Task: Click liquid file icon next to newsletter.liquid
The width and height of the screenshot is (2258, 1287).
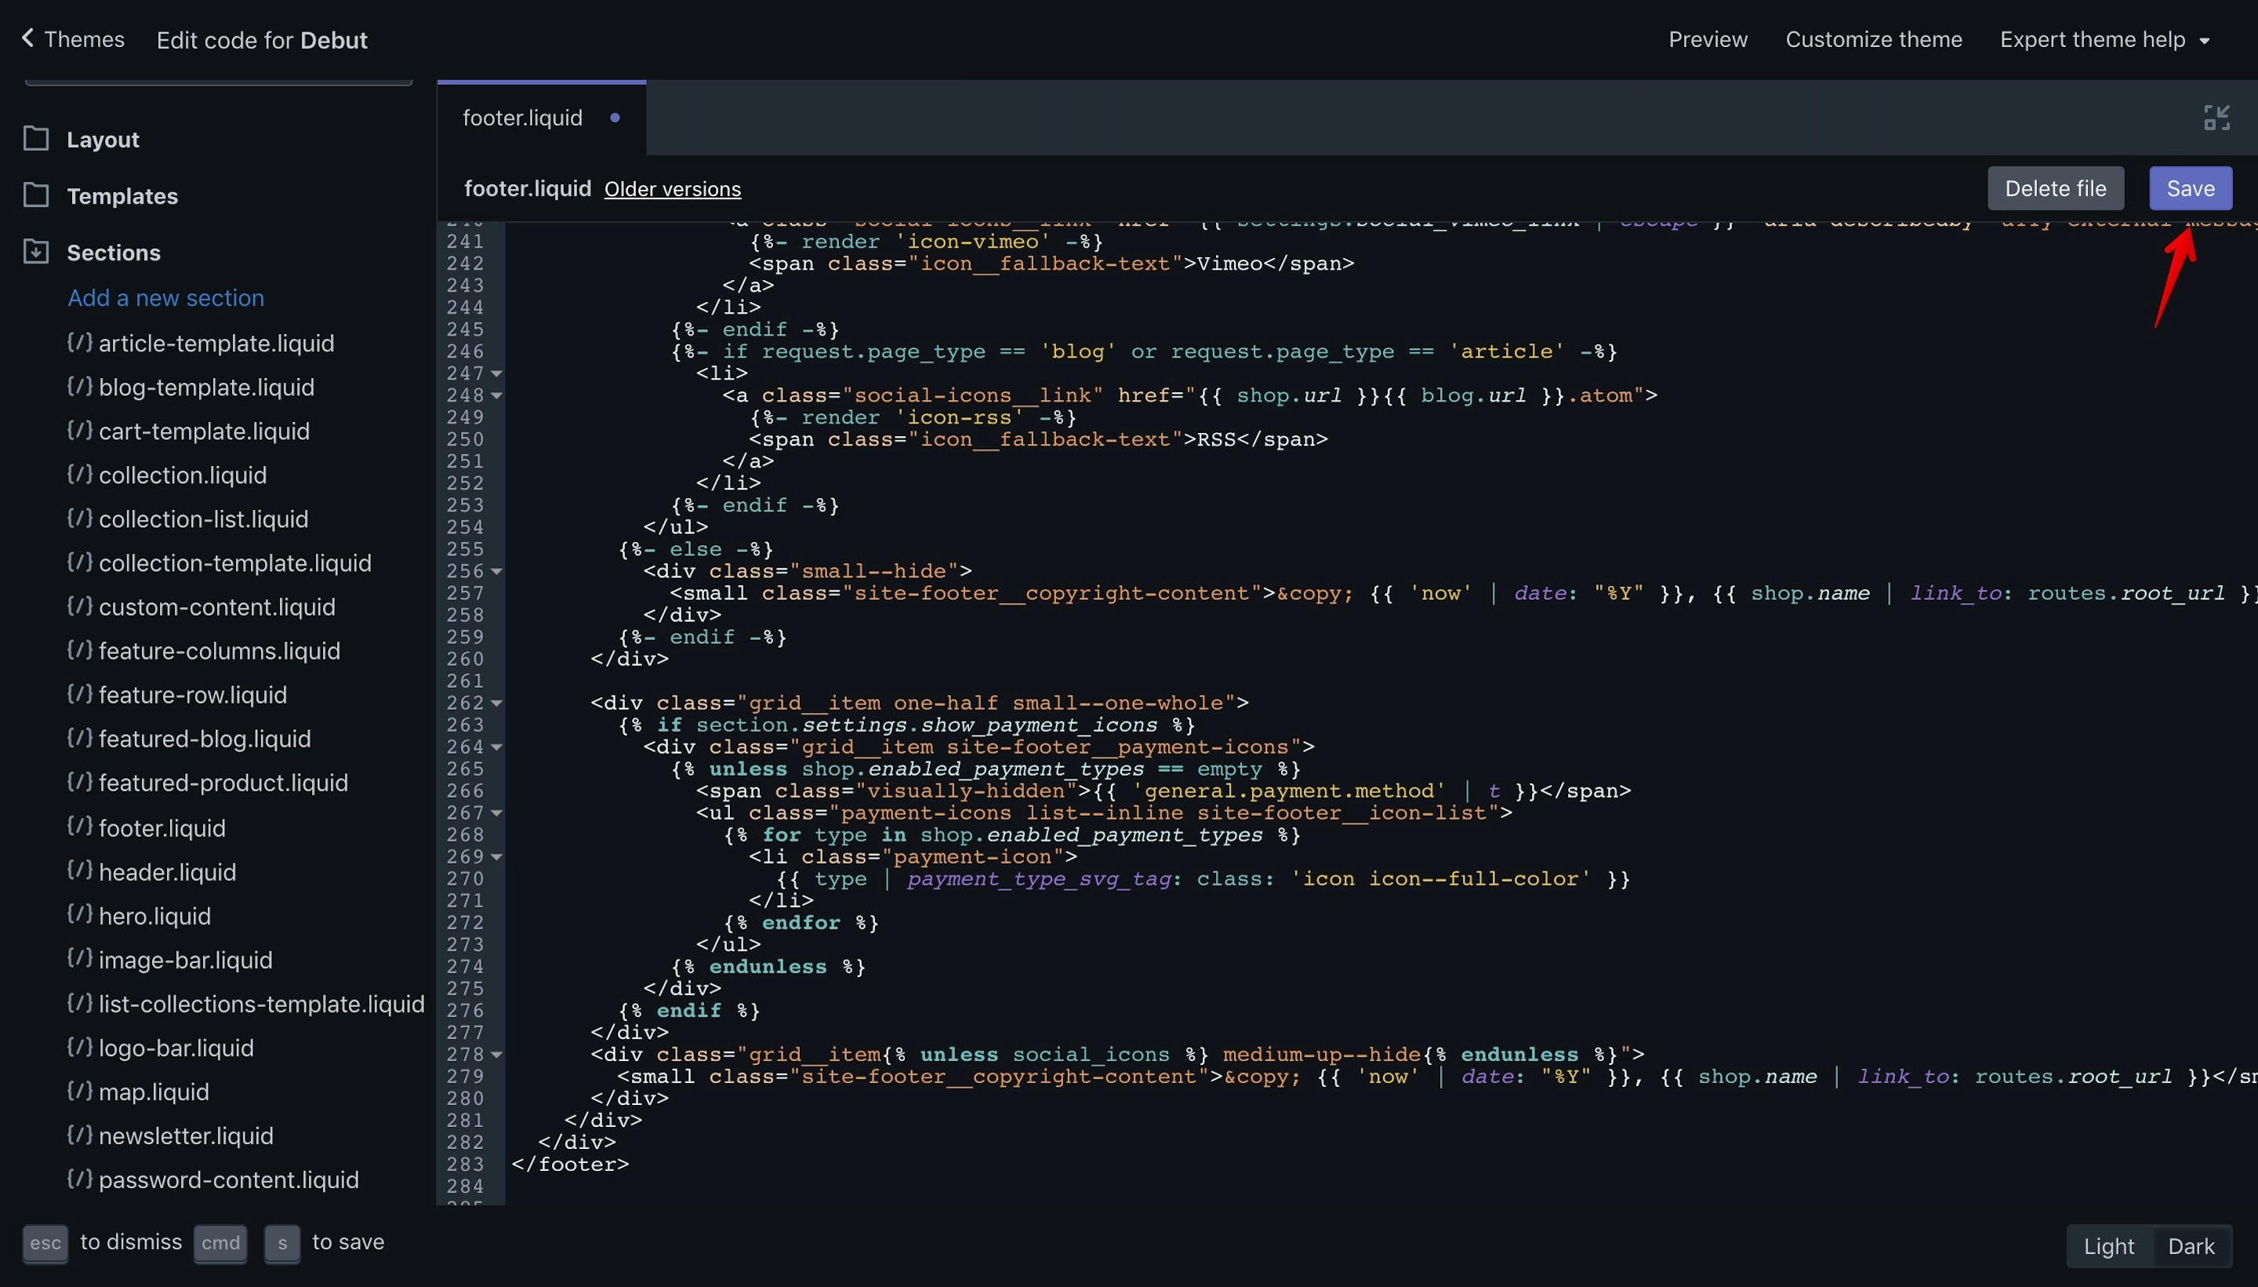Action: pos(79,1134)
